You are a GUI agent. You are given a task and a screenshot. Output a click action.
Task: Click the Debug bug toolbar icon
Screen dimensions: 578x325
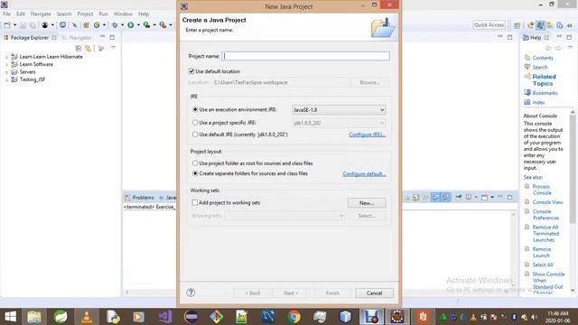point(115,25)
